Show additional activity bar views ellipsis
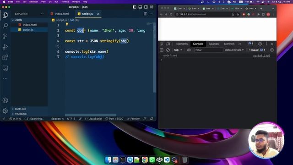 (5, 78)
